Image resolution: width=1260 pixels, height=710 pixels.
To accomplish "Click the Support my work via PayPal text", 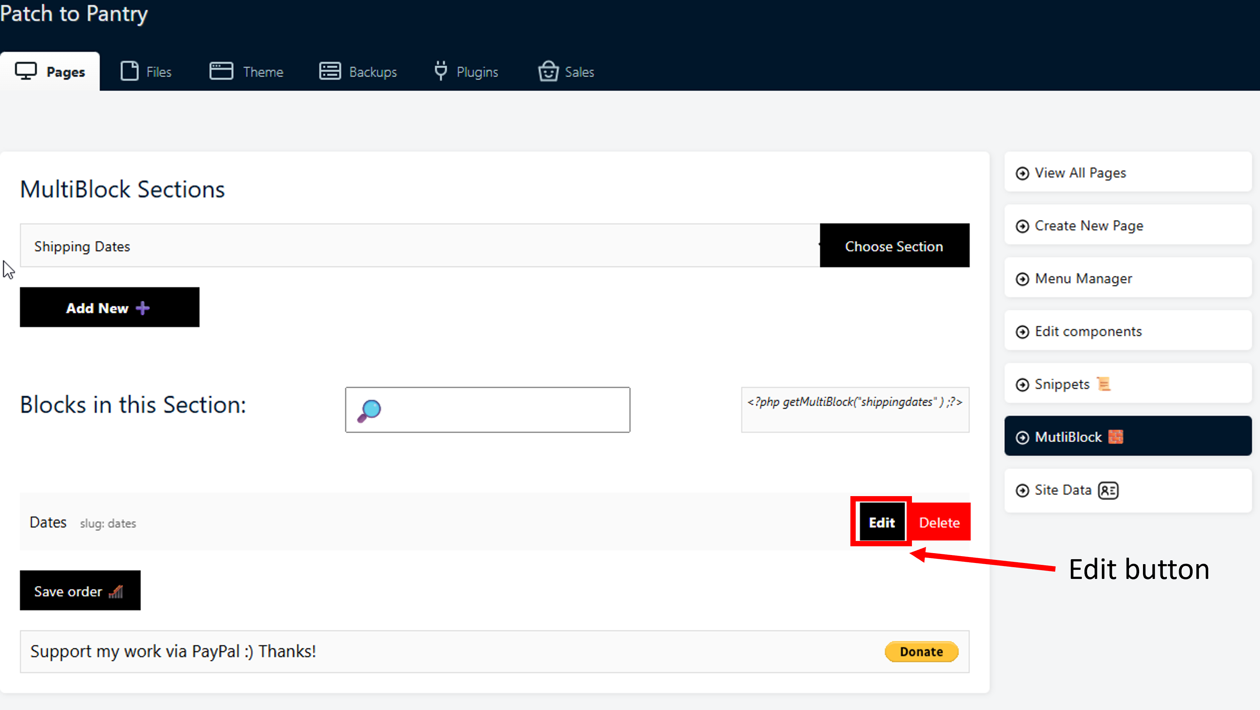I will (x=173, y=652).
